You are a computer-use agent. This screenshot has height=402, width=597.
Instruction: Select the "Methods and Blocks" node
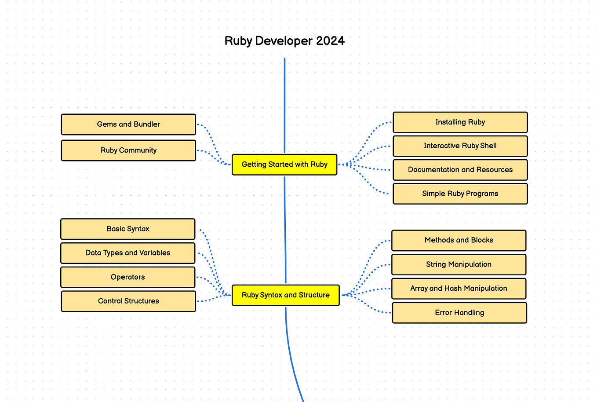pyautogui.click(x=459, y=240)
